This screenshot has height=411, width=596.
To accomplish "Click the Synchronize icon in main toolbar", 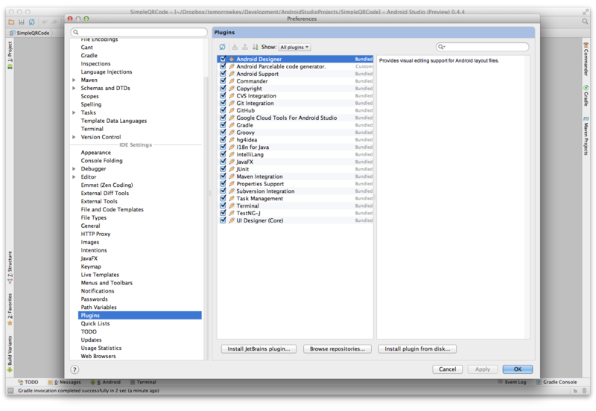I will pyautogui.click(x=31, y=22).
